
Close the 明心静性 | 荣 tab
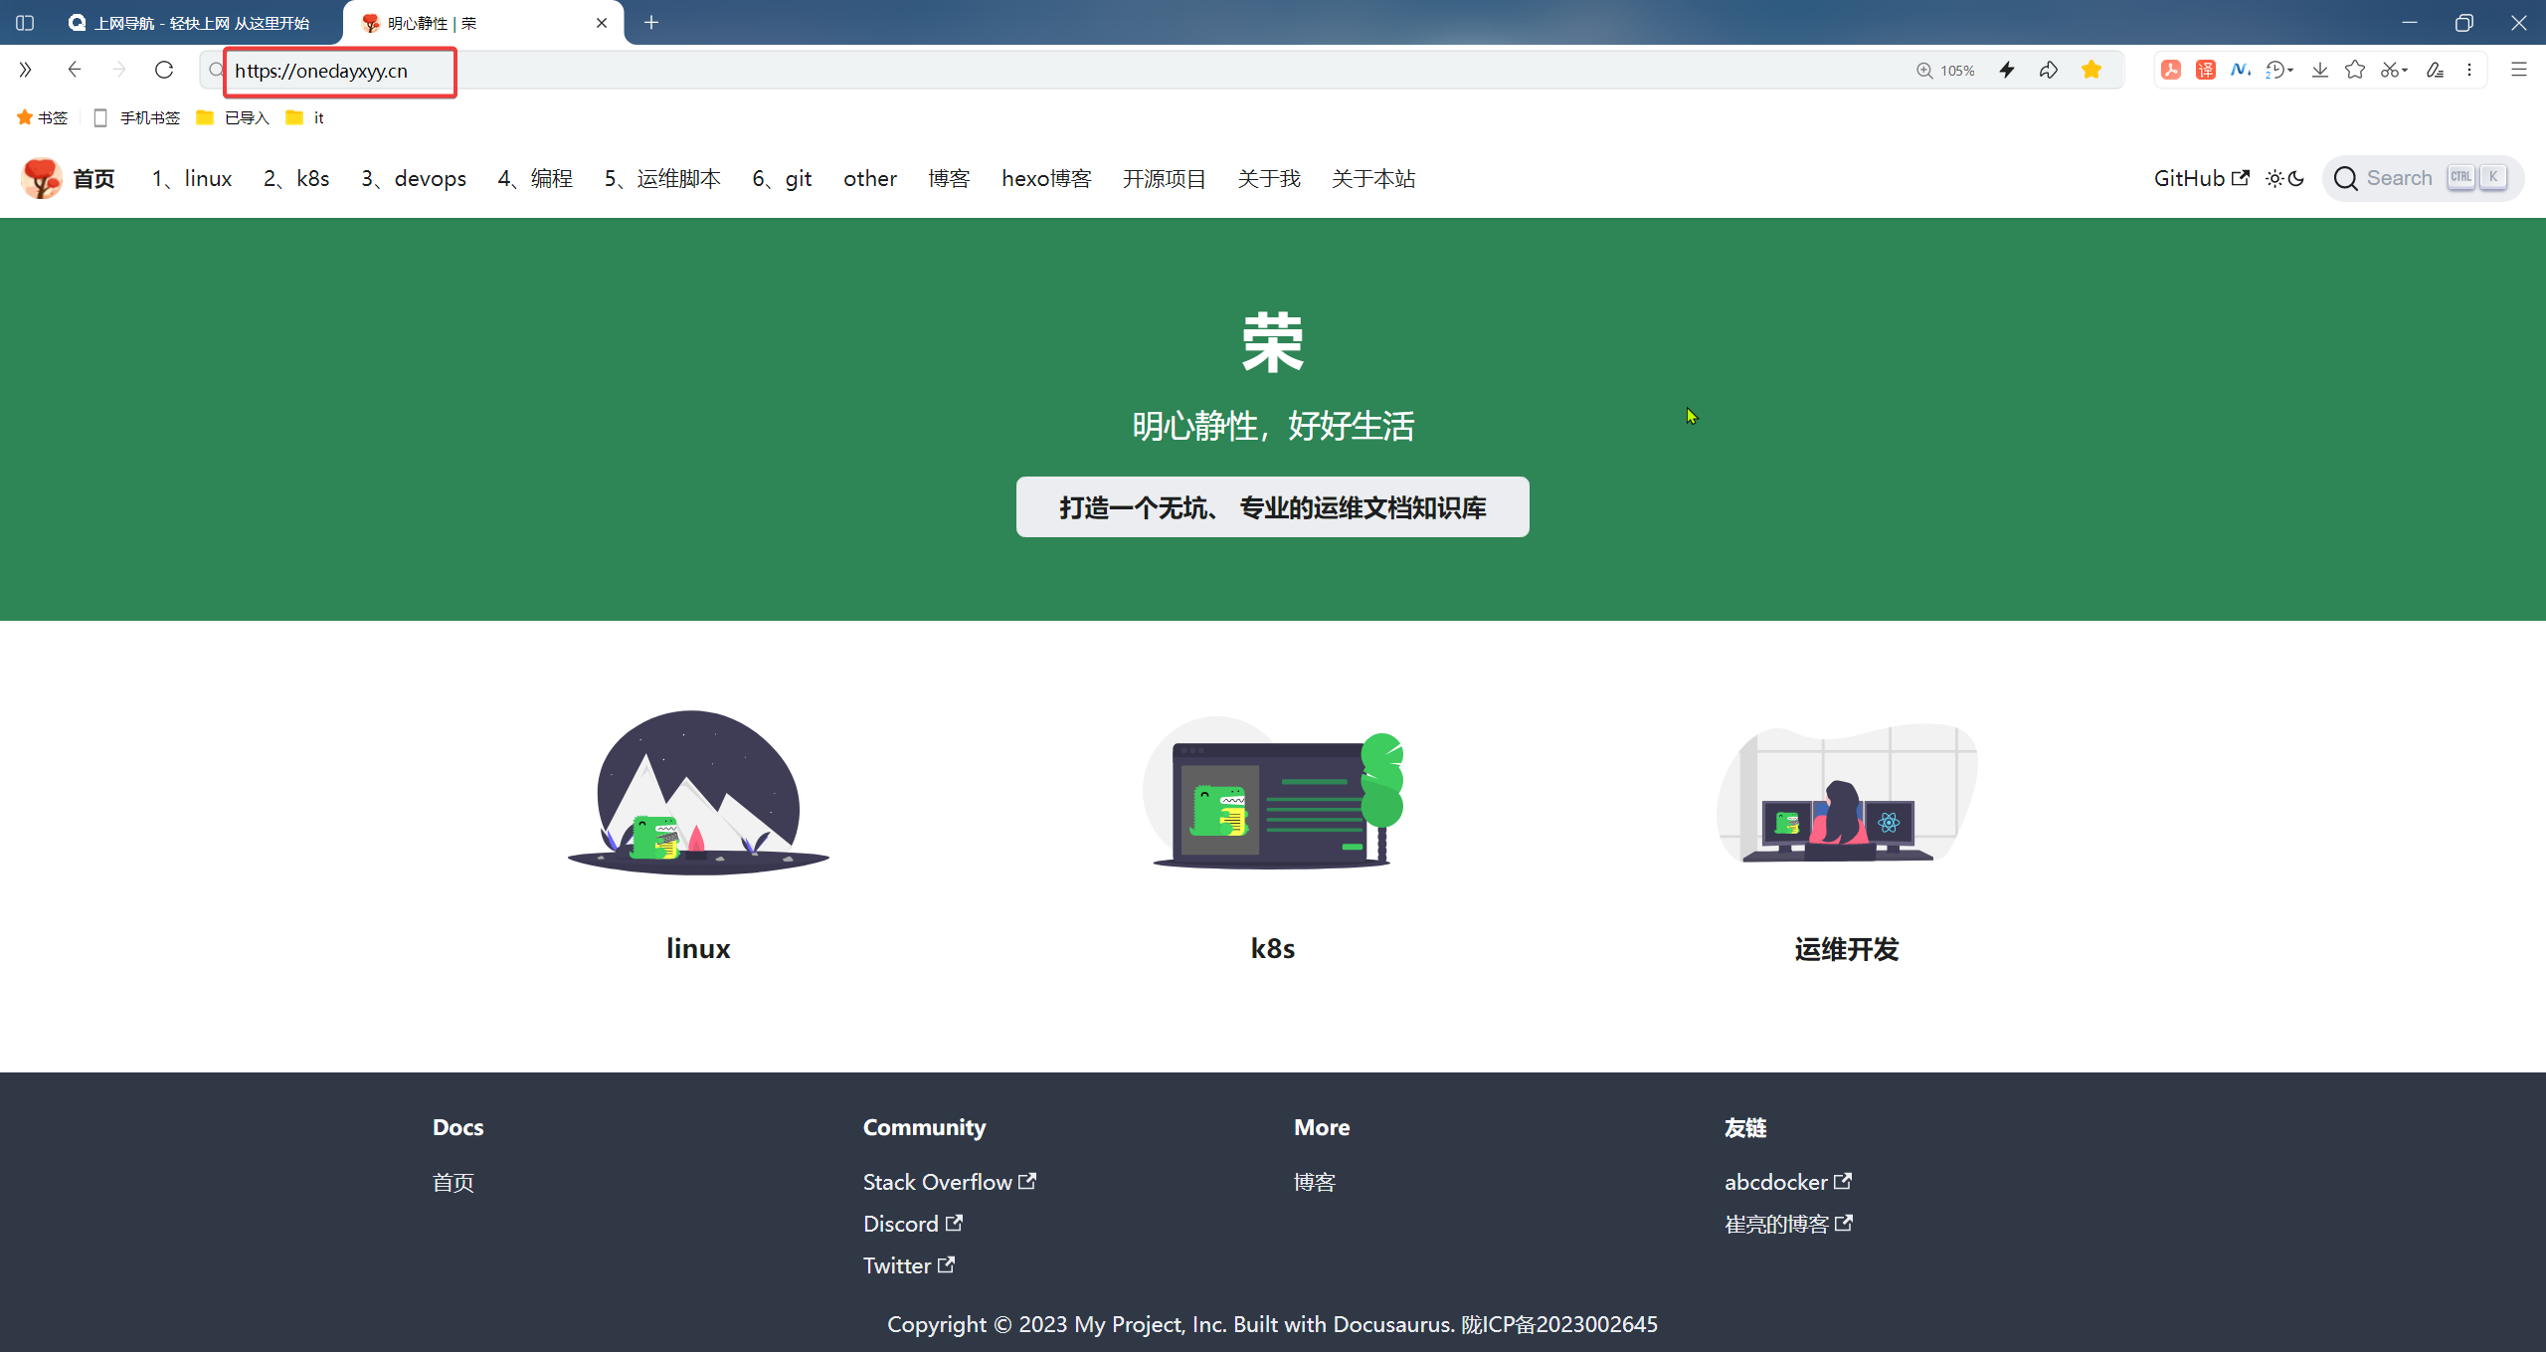tap(602, 23)
